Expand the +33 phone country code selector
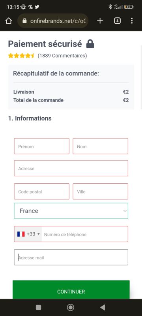The height and width of the screenshot is (316, 142). [x=28, y=234]
